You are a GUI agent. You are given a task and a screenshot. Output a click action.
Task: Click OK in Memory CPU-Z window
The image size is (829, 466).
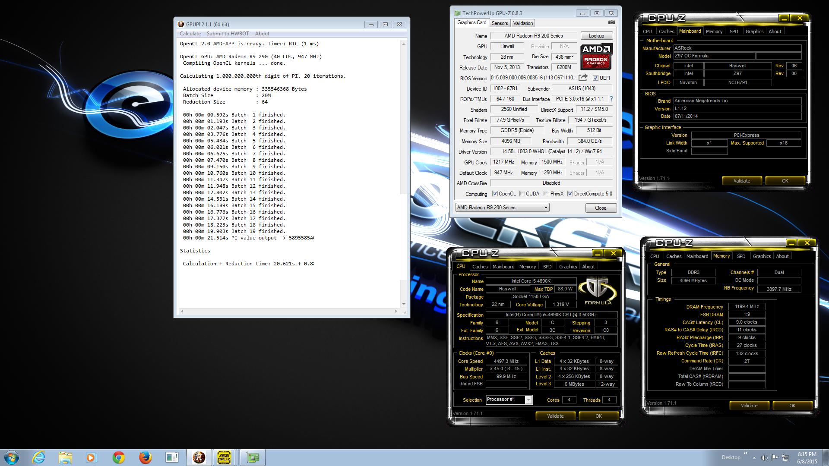[x=792, y=406]
